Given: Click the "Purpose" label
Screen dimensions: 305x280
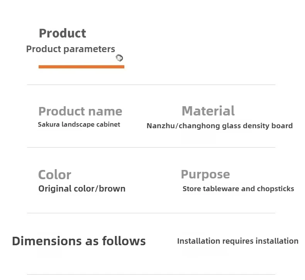Looking at the screenshot, I should coord(205,174).
